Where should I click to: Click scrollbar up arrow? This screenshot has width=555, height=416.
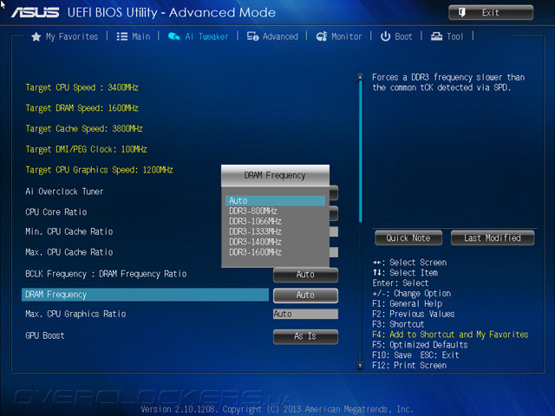(360, 76)
